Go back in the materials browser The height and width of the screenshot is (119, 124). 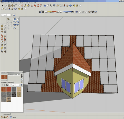tap(2, 85)
